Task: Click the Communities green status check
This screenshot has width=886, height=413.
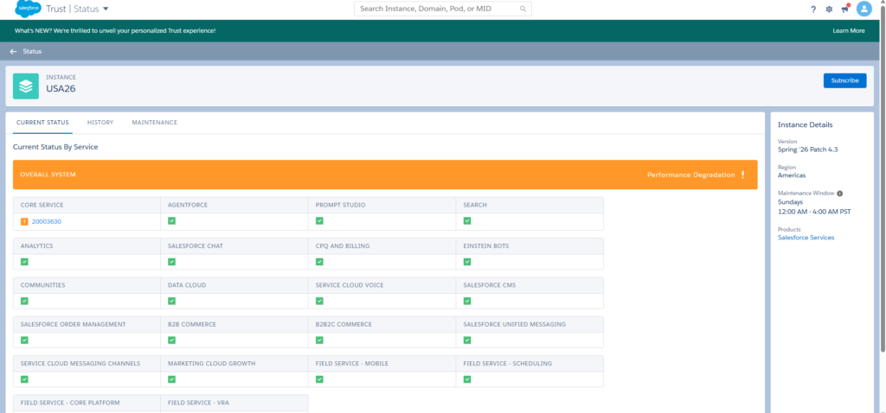Action: [24, 301]
